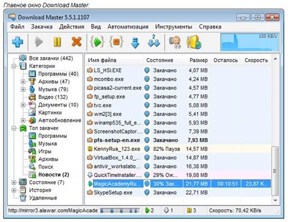The width and height of the screenshot is (288, 222).
Task: Expand the Архивы (47) category
Action: pyautogui.click(x=23, y=82)
